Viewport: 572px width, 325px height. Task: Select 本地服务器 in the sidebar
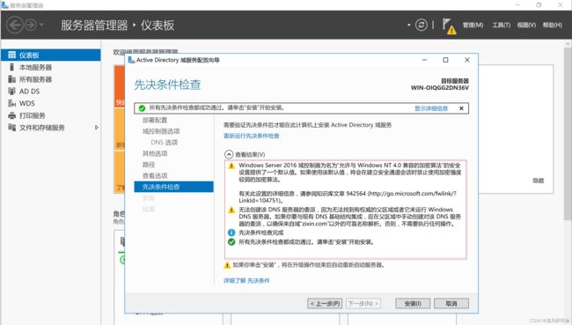51,67
